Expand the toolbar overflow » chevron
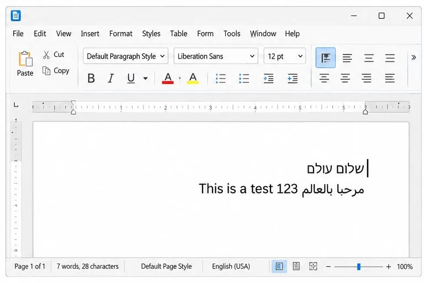Image resolution: width=424 pixels, height=283 pixels. (414, 57)
